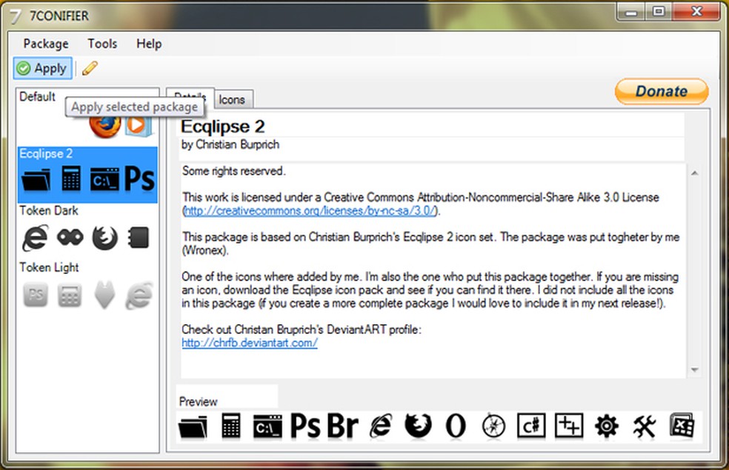Click the Safari compass icon in Preview
This screenshot has height=470, width=729.
[x=493, y=426]
